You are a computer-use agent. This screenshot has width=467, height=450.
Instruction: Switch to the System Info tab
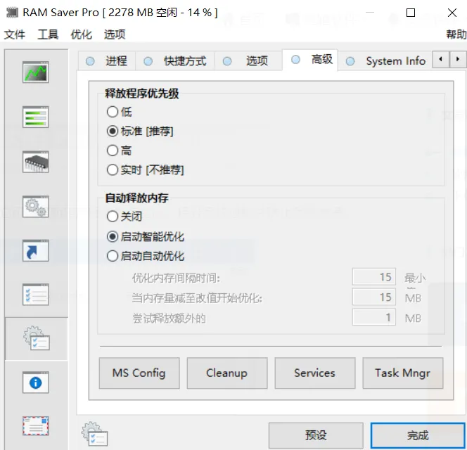[x=385, y=61]
